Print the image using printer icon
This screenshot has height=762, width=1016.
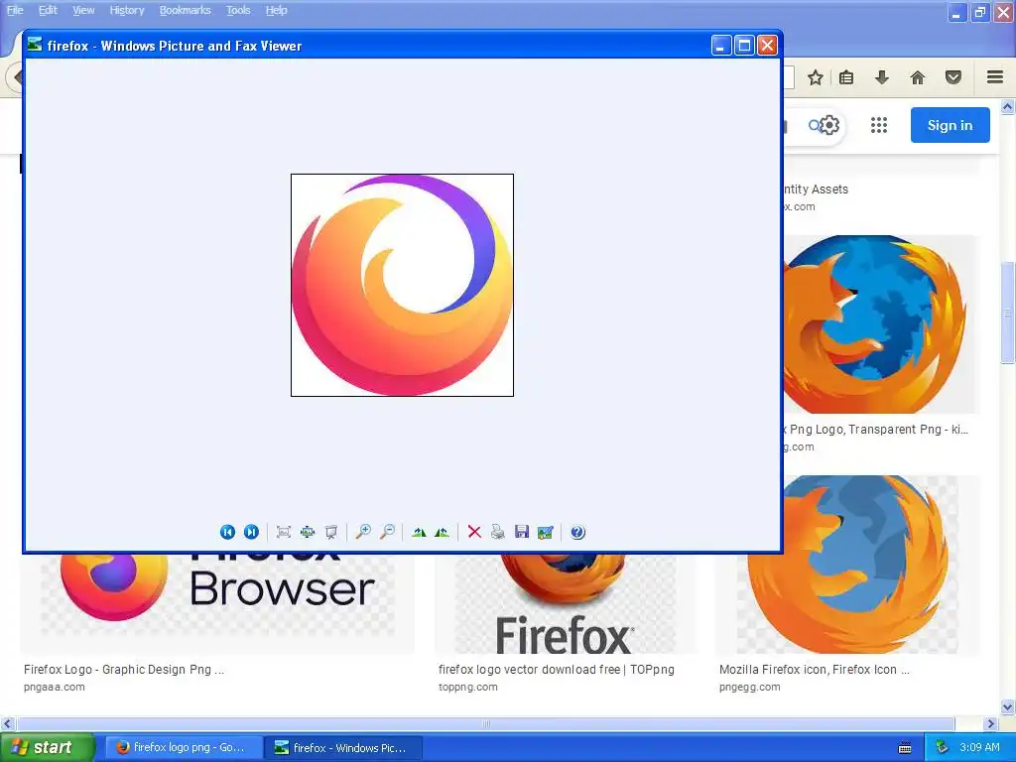[498, 532]
